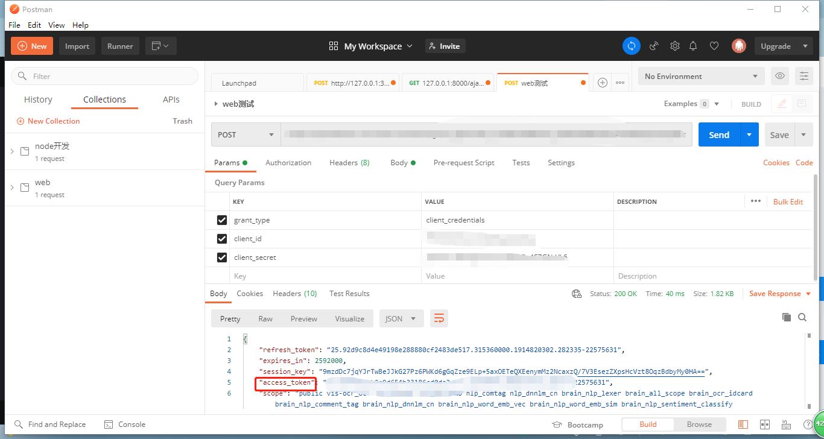The width and height of the screenshot is (824, 439).
Task: Click the sidebar Filter search field
Action: (104, 76)
